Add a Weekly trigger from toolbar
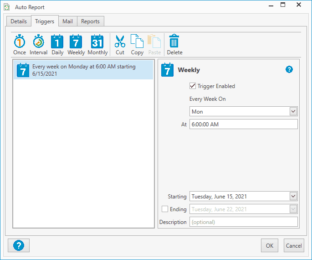This screenshot has width=312, height=260. (76, 45)
